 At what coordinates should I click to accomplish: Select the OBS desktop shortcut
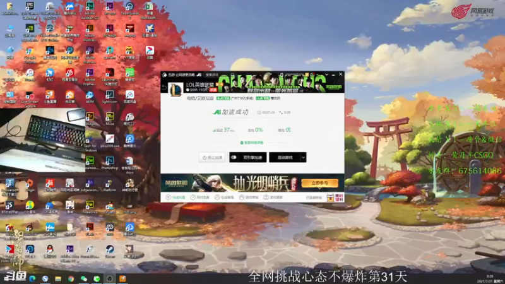(x=109, y=229)
